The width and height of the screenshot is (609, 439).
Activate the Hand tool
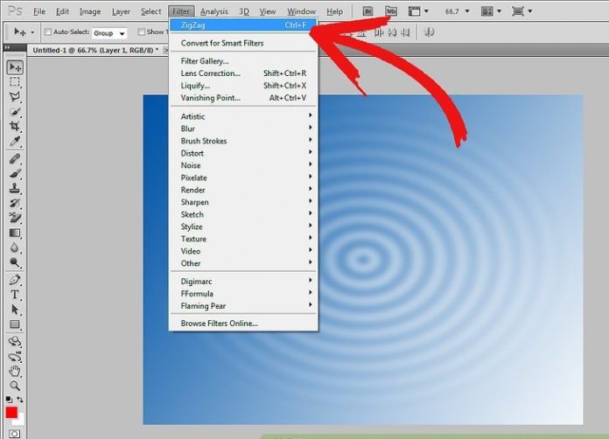pos(15,371)
